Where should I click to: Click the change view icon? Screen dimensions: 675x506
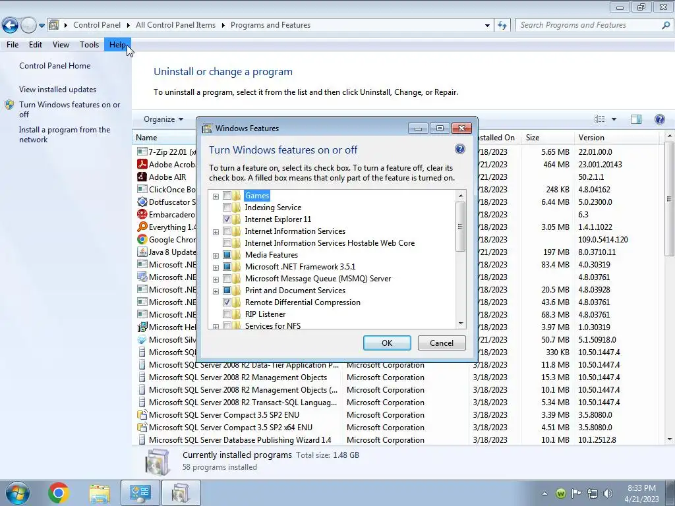tap(600, 119)
